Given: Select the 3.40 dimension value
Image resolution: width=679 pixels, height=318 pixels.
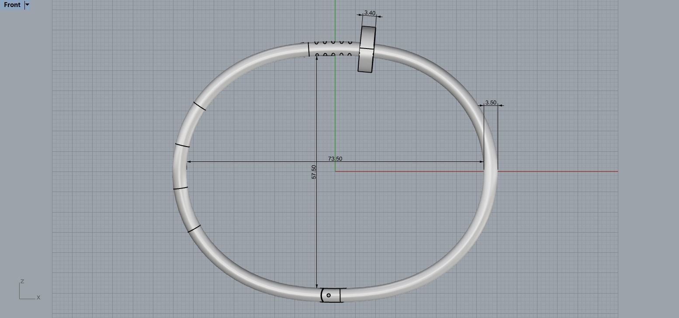Looking at the screenshot, I should 370,13.
